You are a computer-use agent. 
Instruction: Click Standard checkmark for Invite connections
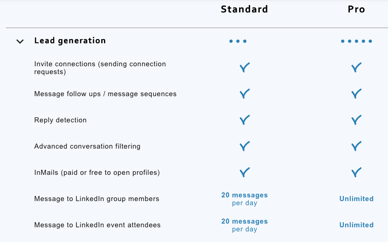pyautogui.click(x=245, y=68)
